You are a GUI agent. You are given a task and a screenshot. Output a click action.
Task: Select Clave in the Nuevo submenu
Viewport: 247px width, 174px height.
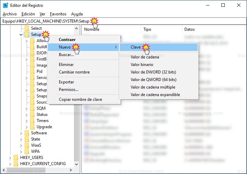pyautogui.click(x=159, y=47)
